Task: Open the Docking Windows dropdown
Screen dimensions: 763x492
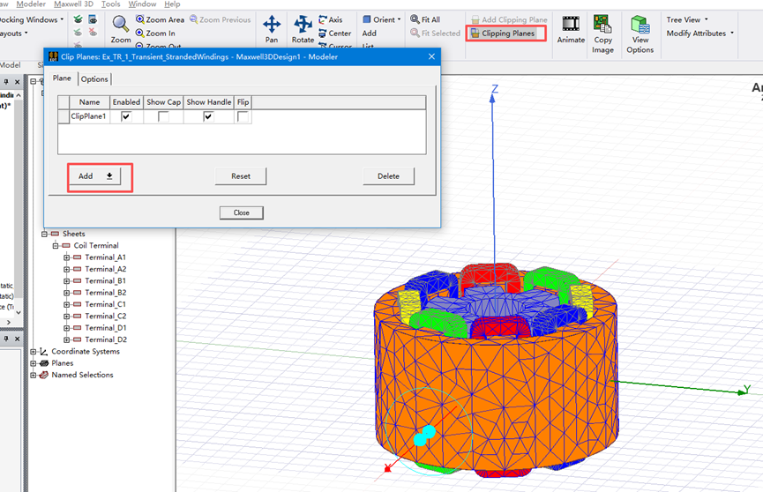Action: pyautogui.click(x=31, y=19)
